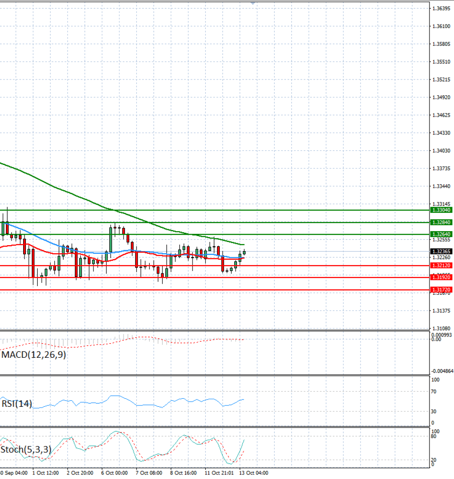Click the 1.34330 price axis value

(441, 133)
